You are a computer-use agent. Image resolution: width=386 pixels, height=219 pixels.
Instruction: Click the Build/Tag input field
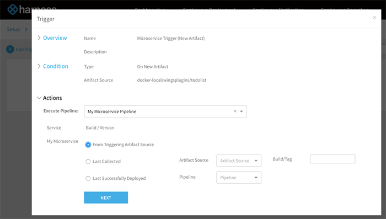[333, 159]
